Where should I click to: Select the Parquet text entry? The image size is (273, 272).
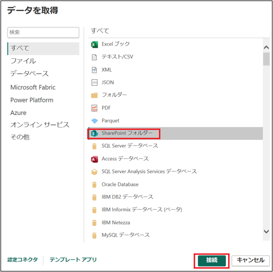coord(111,120)
